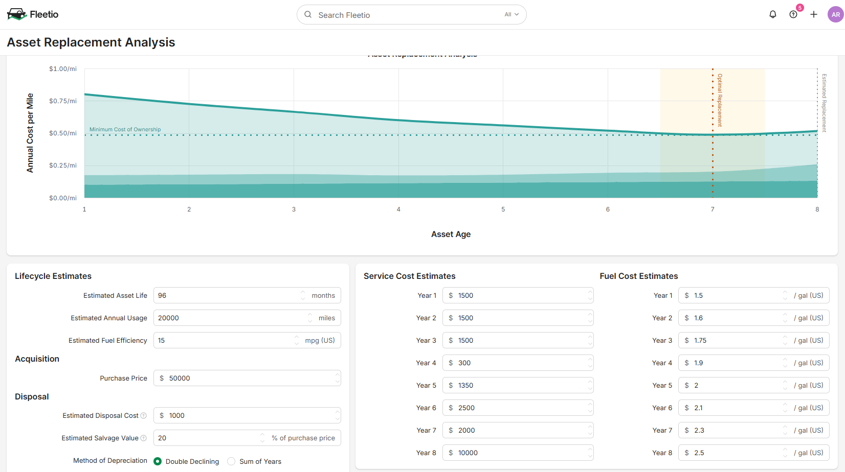The height and width of the screenshot is (472, 845).
Task: Open the notifications bell
Action: [772, 14]
